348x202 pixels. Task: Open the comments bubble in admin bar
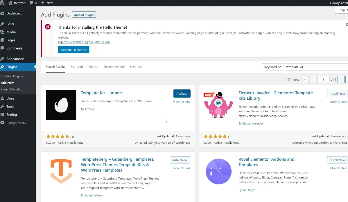coord(33,3)
